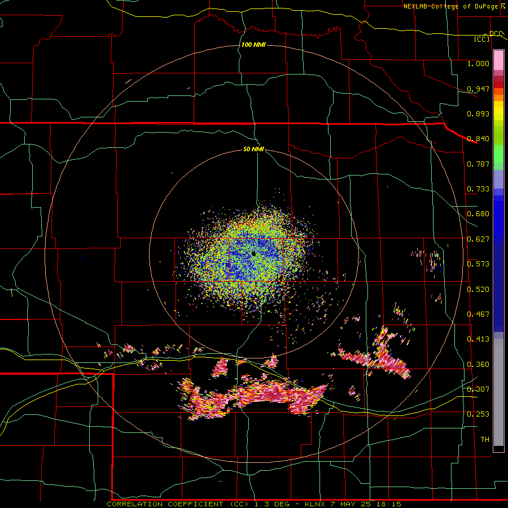Pick the light pink color bar segment

click(x=498, y=60)
